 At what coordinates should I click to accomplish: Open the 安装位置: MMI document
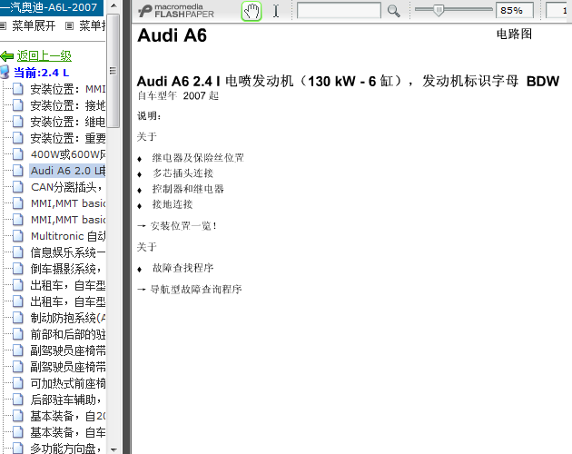click(68, 89)
